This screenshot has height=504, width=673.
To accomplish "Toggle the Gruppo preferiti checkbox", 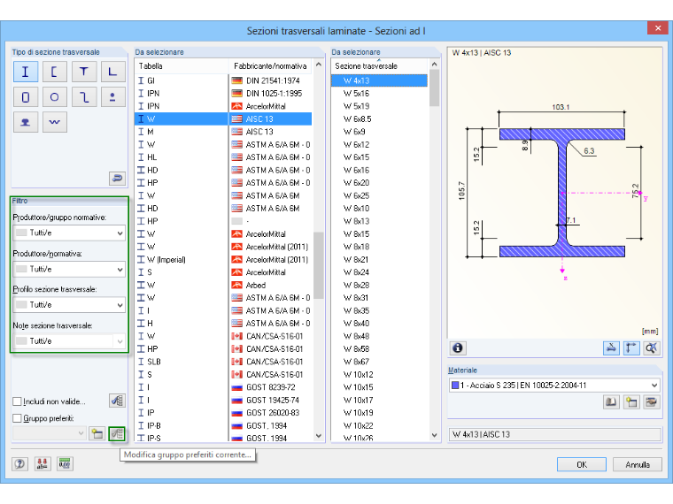I will click(17, 418).
